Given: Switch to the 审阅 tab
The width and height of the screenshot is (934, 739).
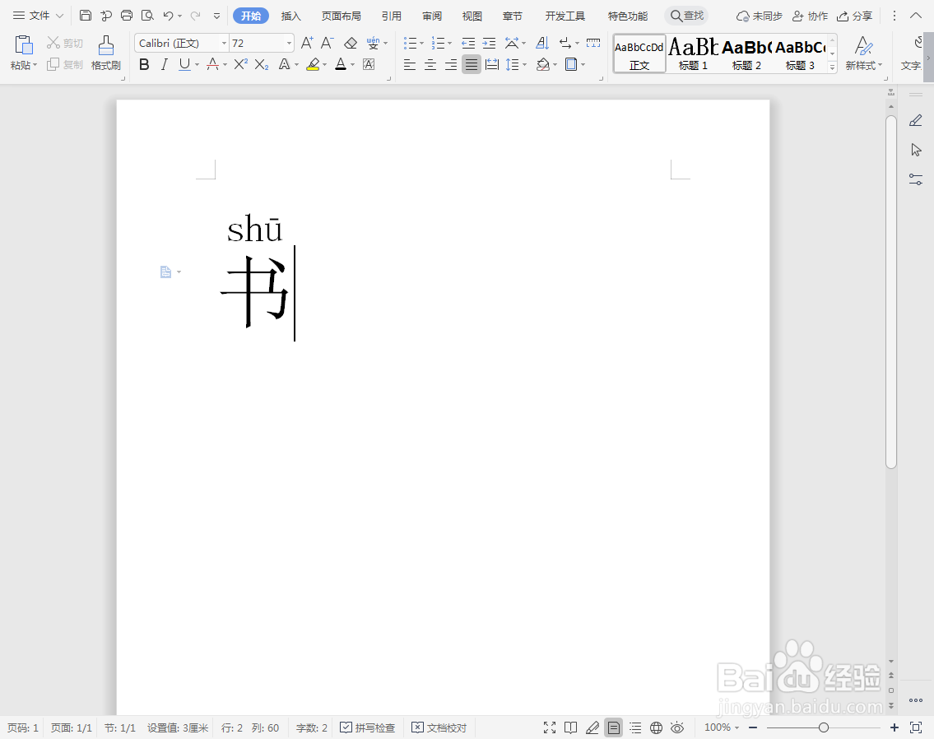Looking at the screenshot, I should pos(432,16).
